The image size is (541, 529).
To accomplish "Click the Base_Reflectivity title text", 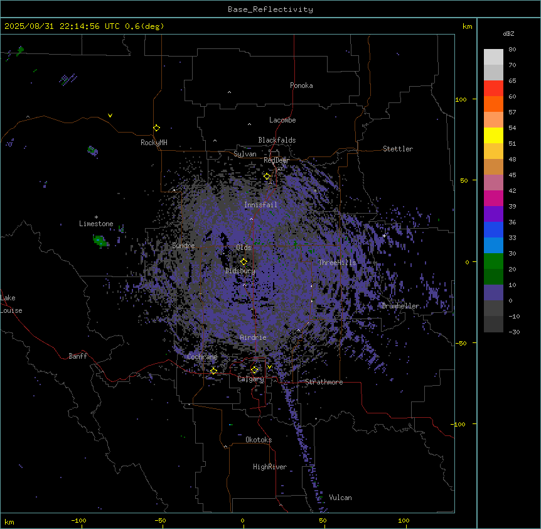I will [x=270, y=9].
